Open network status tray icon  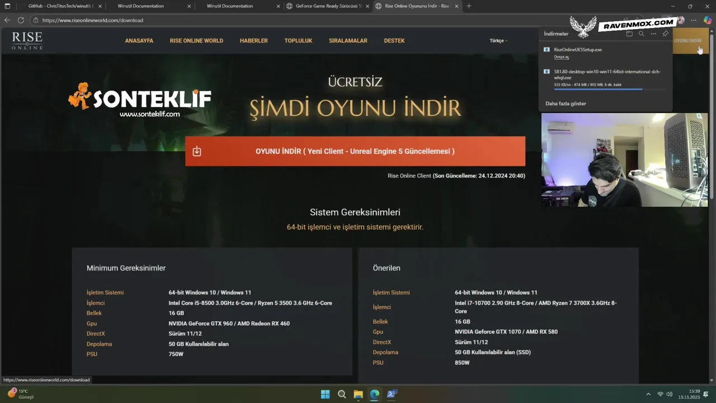tap(661, 394)
